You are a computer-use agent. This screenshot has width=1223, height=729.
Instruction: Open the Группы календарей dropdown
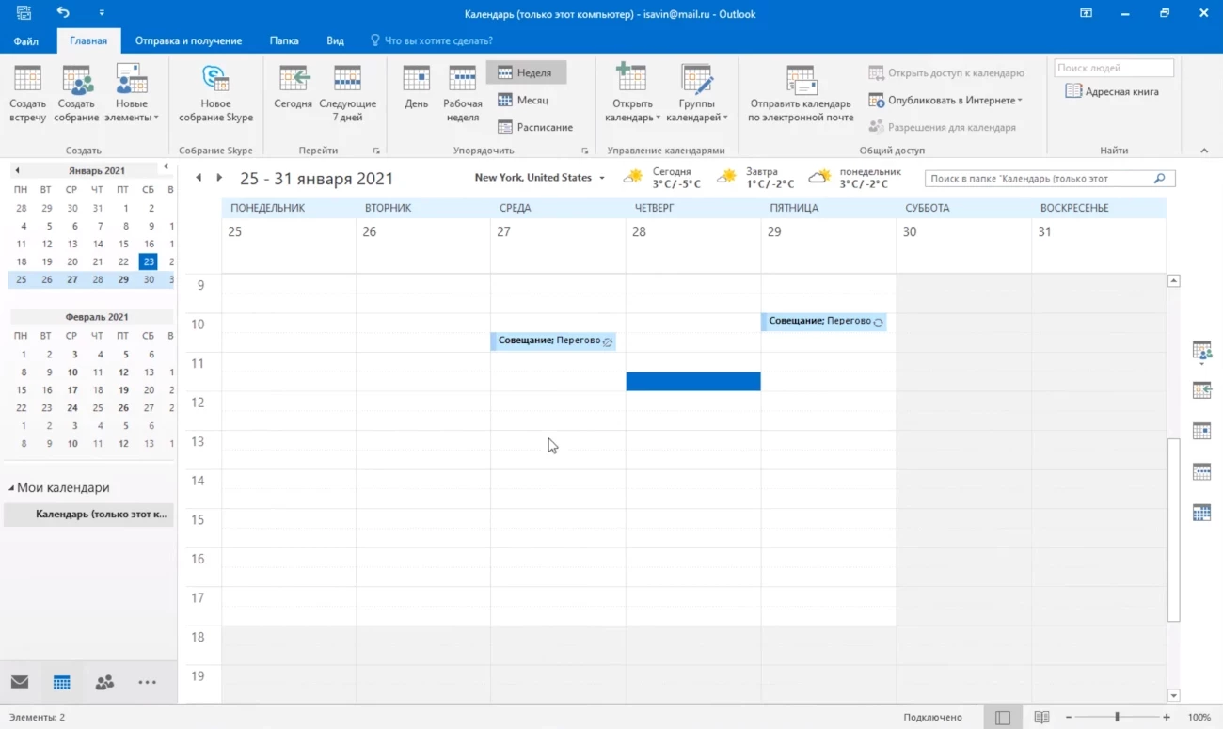pos(698,93)
